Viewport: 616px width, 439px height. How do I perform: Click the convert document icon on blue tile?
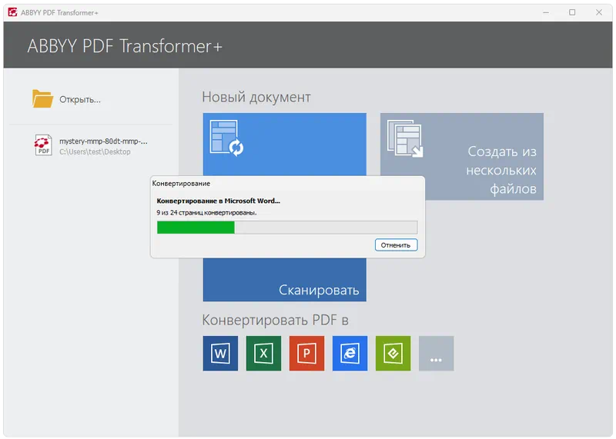click(x=226, y=138)
